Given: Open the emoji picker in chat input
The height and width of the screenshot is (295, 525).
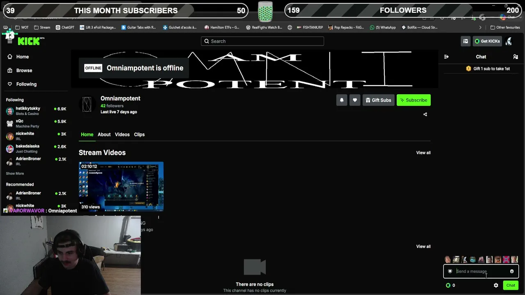Looking at the screenshot, I should coord(512,271).
